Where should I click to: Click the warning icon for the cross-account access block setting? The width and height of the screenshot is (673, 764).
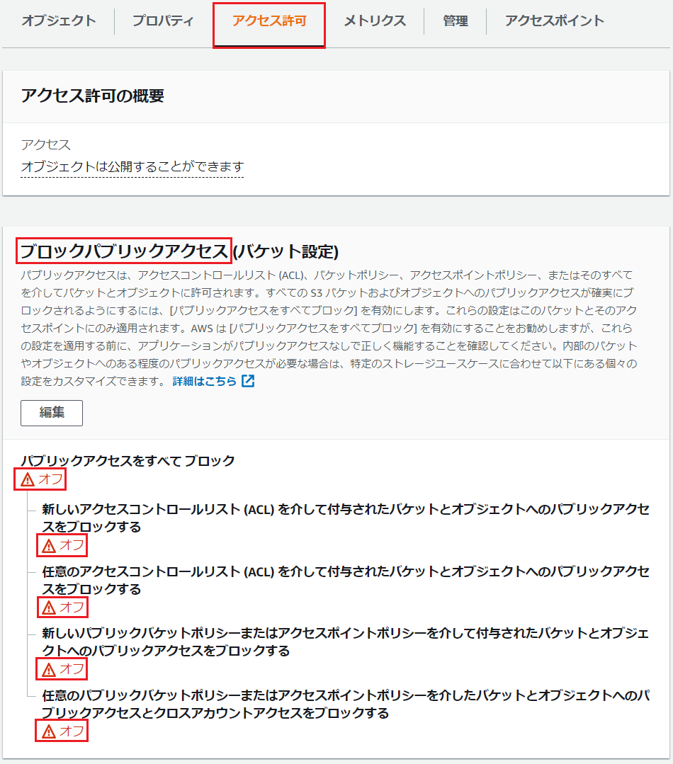[47, 731]
